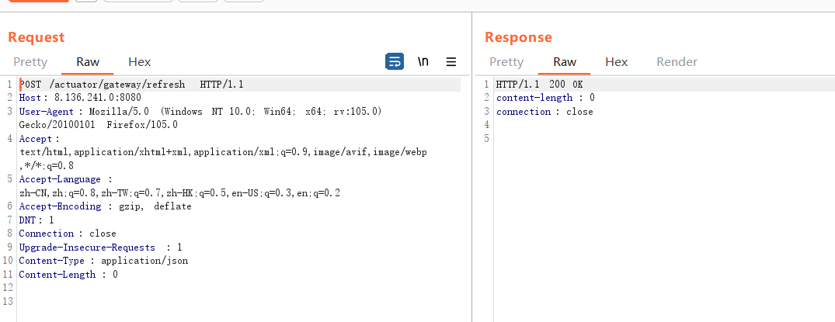Click content-length : 0 in the response
This screenshot has width=835, height=322.
[x=545, y=98]
